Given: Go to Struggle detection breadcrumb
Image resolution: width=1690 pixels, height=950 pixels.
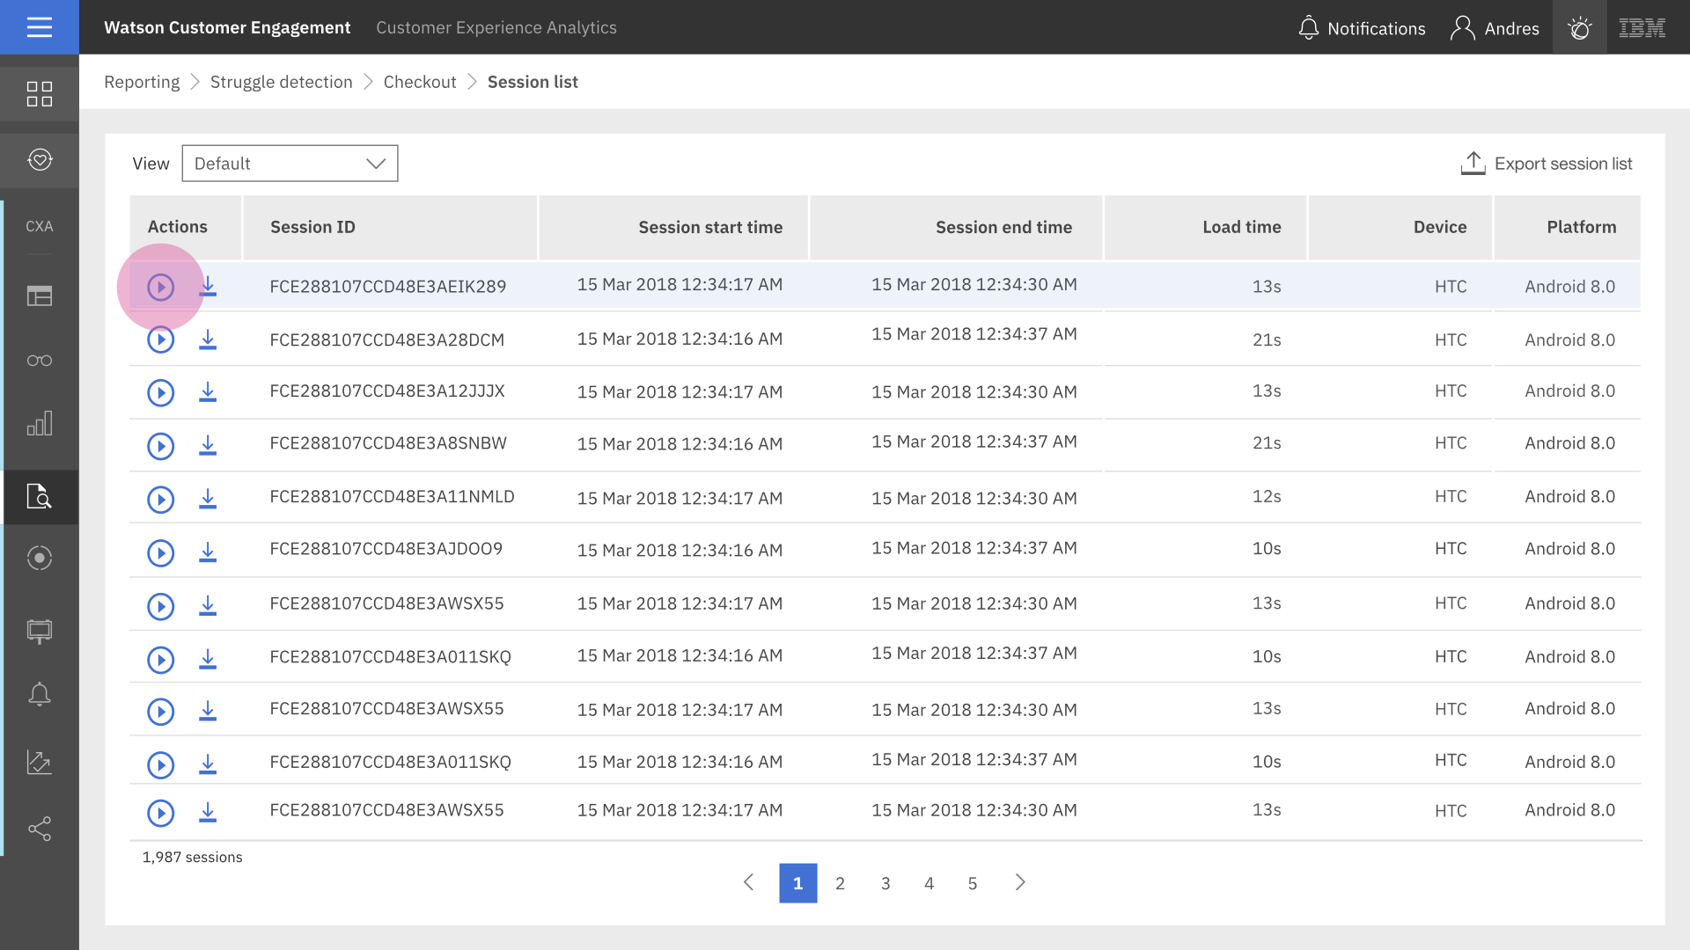Looking at the screenshot, I should [x=282, y=82].
